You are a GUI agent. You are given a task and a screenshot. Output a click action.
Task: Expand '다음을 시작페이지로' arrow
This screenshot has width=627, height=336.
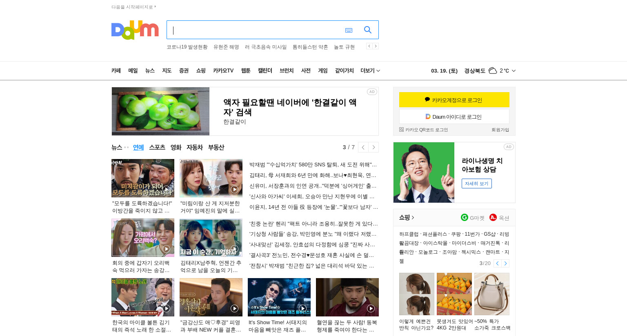pyautogui.click(x=155, y=7)
